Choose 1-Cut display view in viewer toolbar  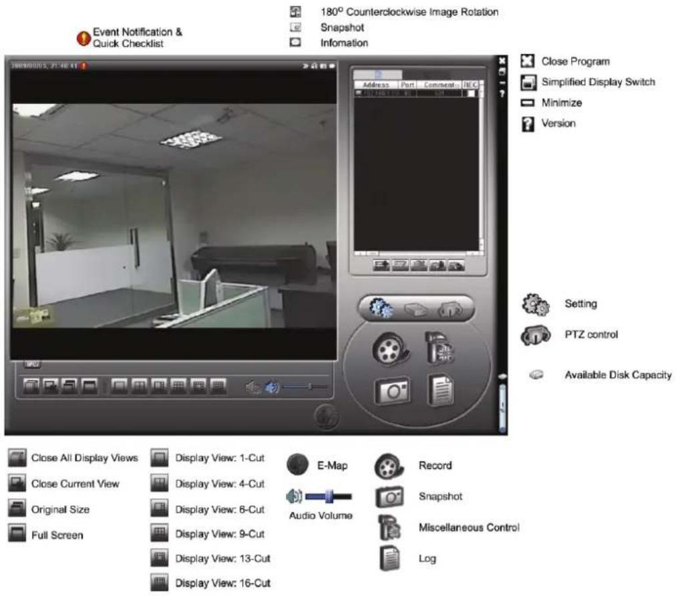point(120,386)
